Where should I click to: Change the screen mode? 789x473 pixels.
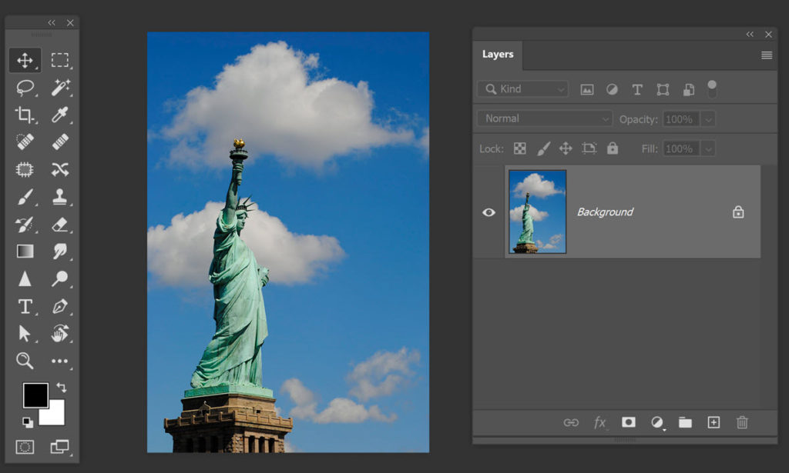pos(60,447)
